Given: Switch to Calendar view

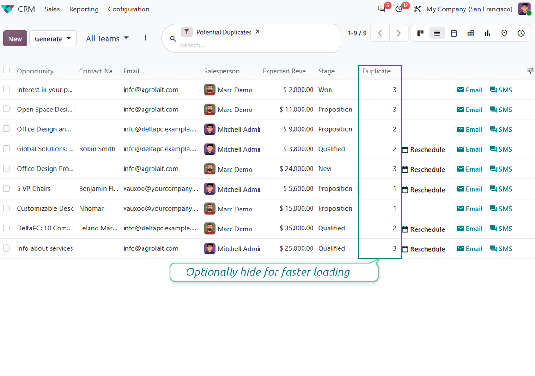Looking at the screenshot, I should (454, 33).
